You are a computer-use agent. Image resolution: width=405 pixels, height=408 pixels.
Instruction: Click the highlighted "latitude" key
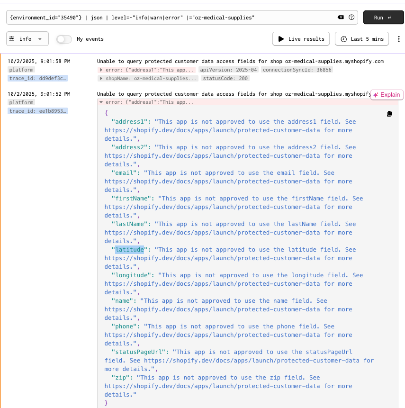(x=129, y=250)
